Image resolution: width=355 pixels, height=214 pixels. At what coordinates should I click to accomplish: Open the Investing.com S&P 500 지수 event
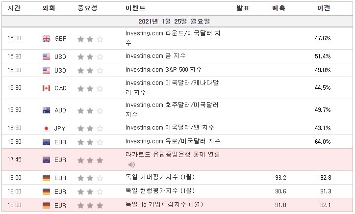[163, 70]
